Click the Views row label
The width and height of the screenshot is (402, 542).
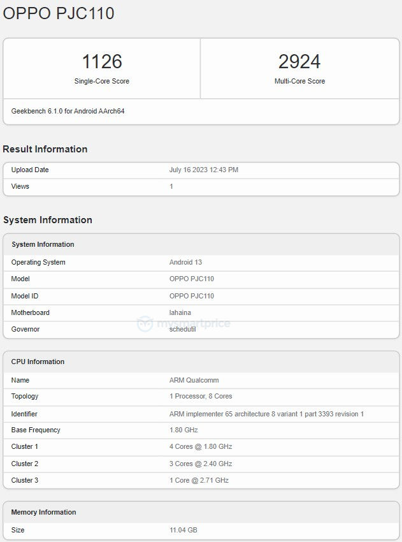tap(20, 186)
